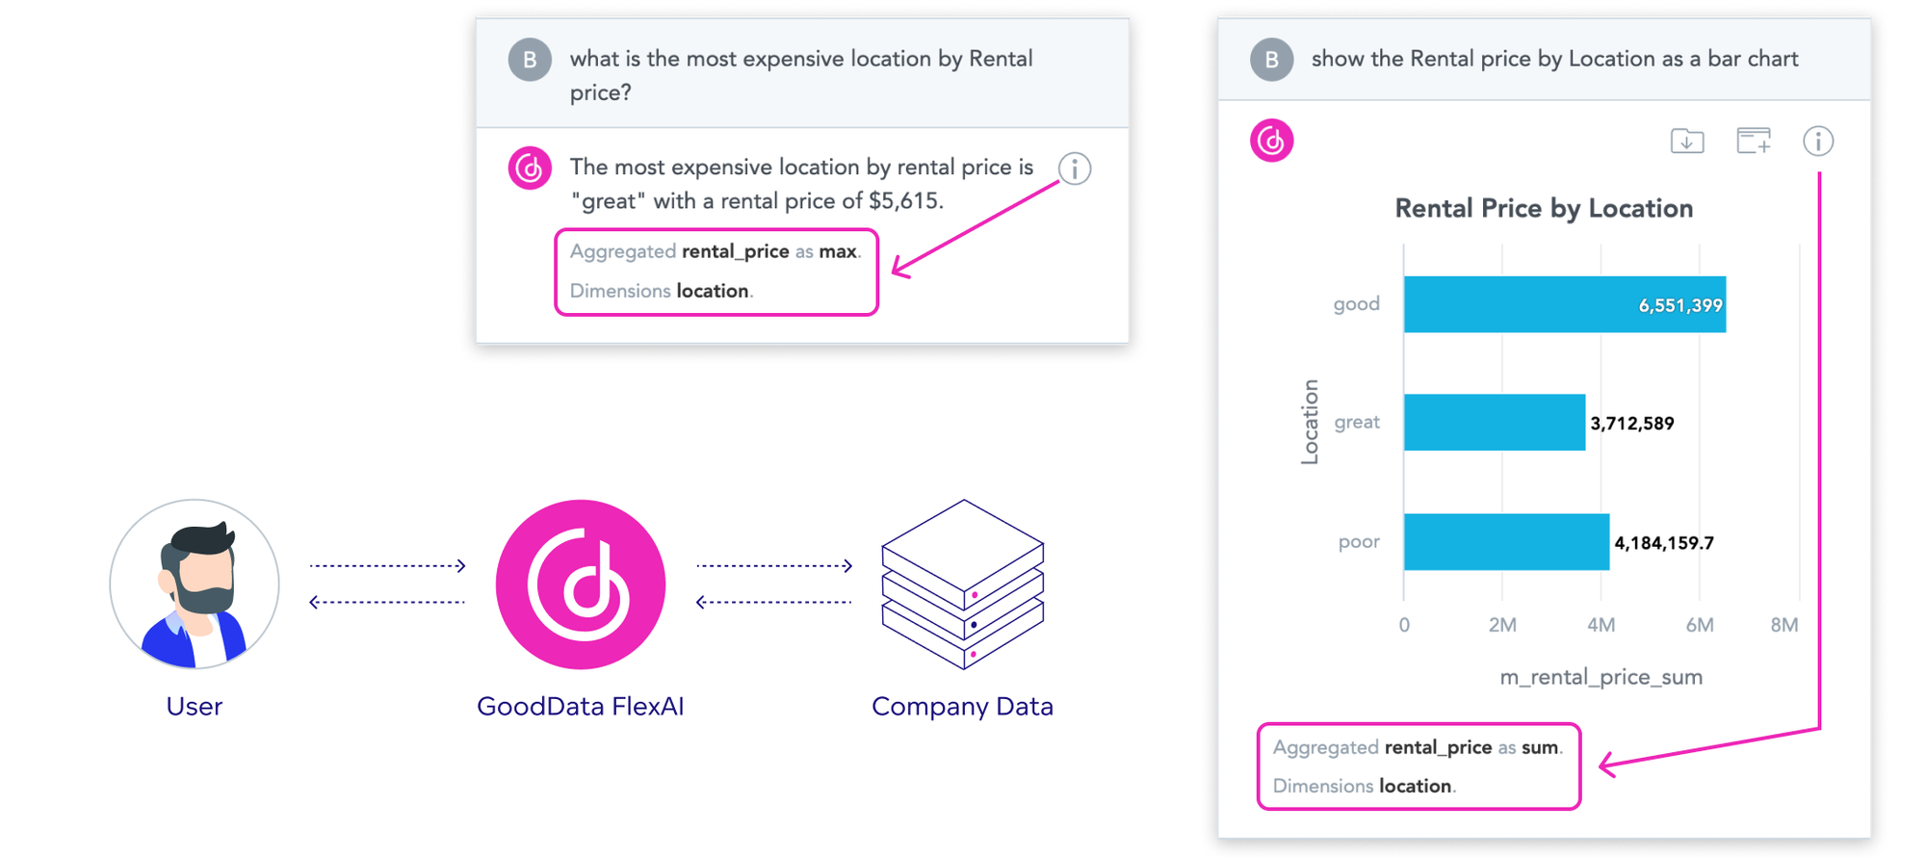Download the Rental Price chart
This screenshot has width=1926, height=857.
[x=1686, y=141]
